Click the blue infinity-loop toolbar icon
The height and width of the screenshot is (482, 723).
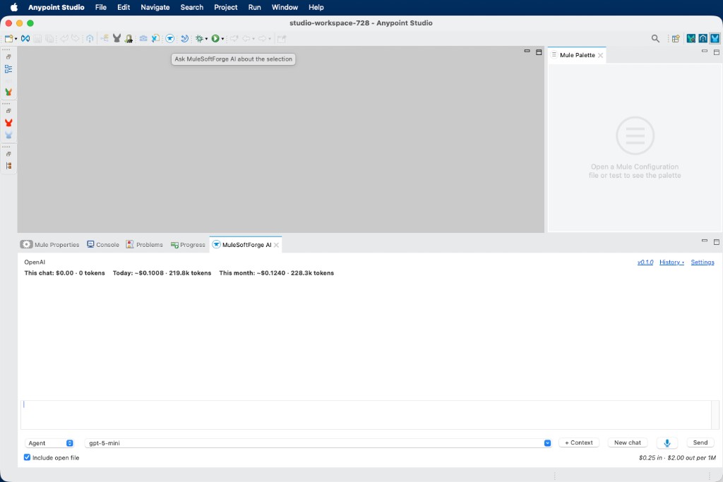point(25,39)
